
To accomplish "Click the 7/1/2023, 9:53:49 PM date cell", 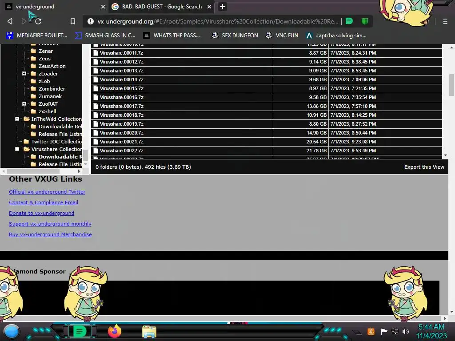I will pyautogui.click(x=385, y=151).
